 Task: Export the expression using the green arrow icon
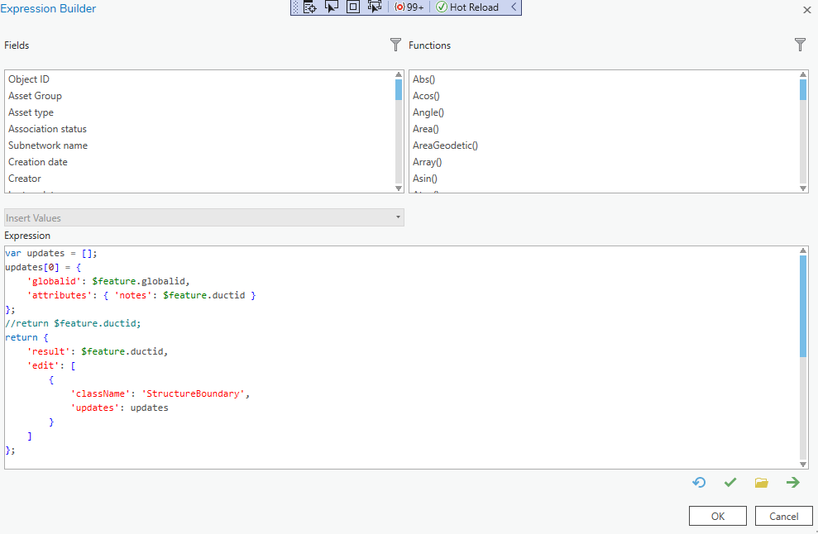pyautogui.click(x=792, y=482)
